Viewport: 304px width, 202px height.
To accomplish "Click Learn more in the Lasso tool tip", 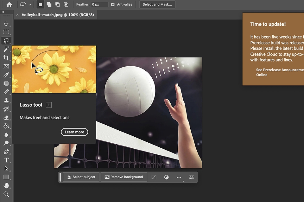I will (x=74, y=132).
